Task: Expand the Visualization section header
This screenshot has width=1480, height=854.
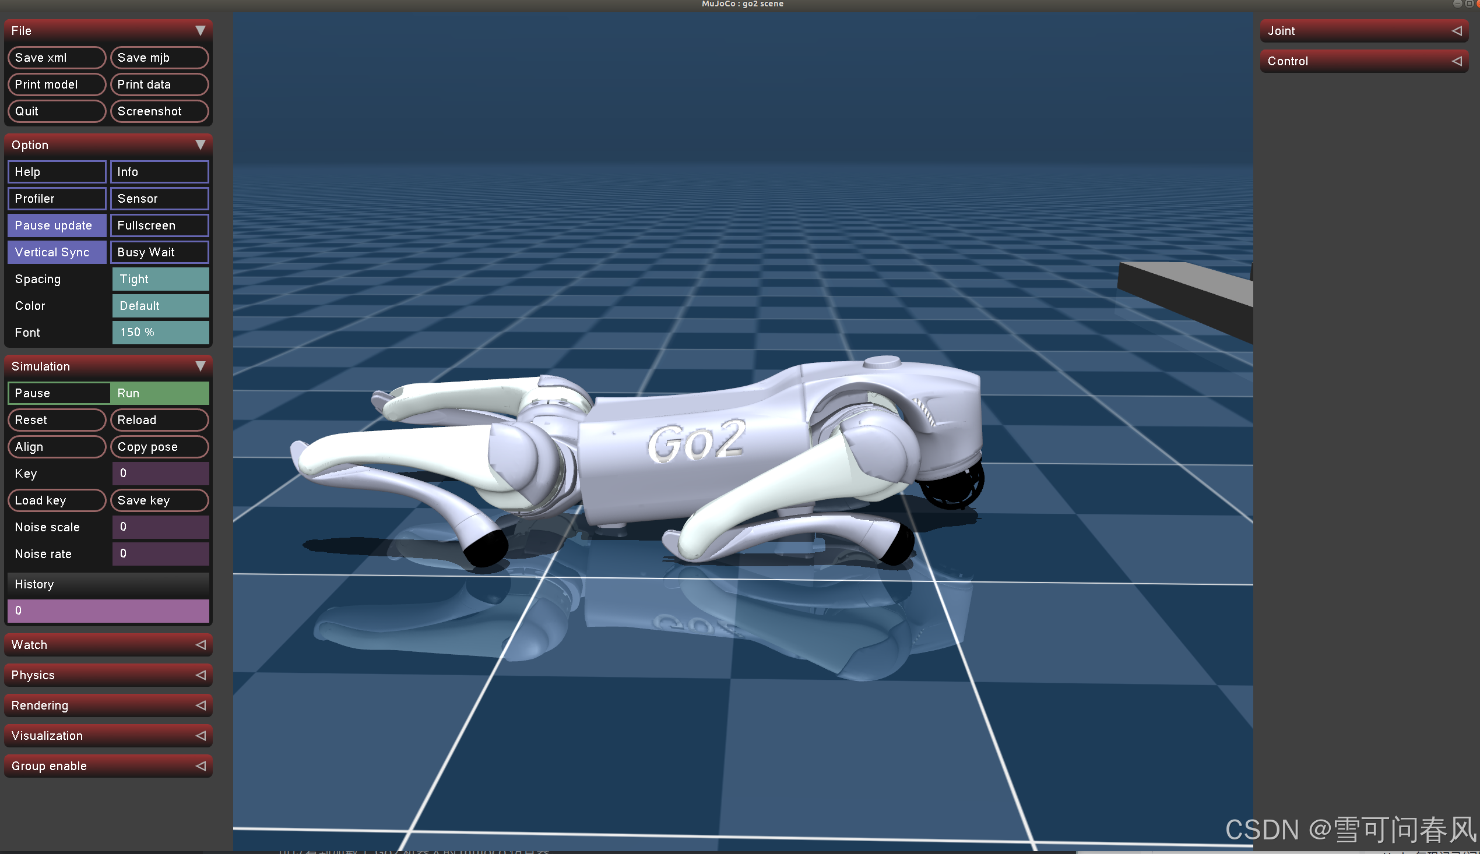Action: tap(108, 736)
